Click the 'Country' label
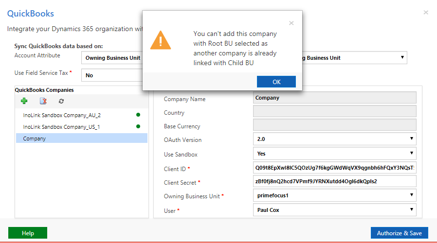437x243 pixels. (174, 113)
